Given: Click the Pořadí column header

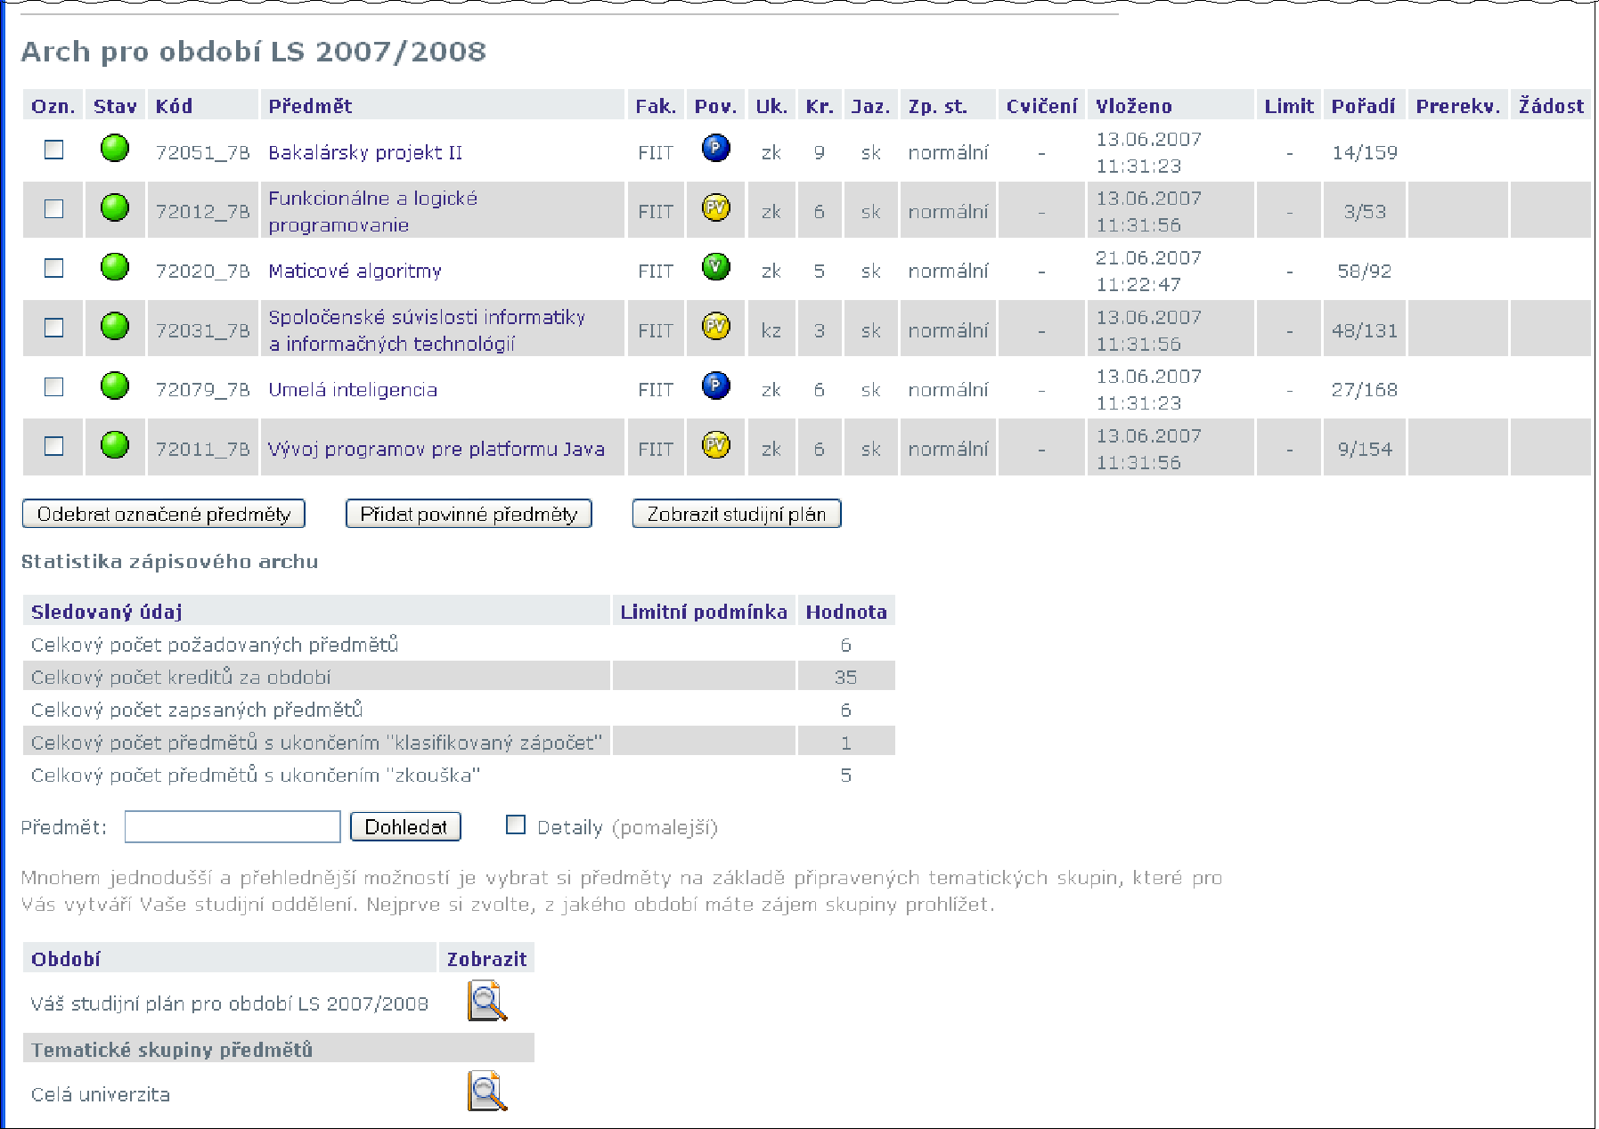Looking at the screenshot, I should [x=1363, y=106].
